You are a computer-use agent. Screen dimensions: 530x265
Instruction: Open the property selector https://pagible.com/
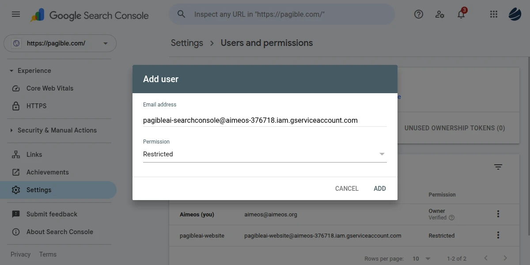pos(60,43)
